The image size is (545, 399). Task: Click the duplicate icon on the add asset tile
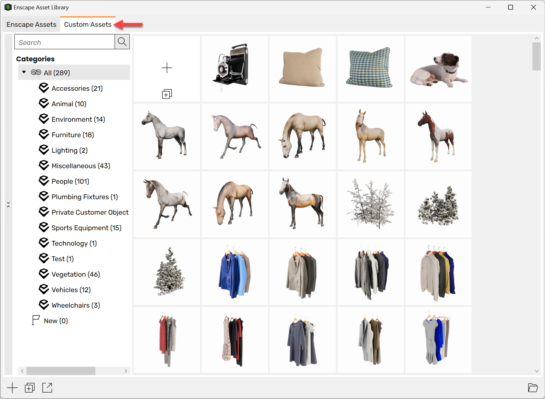[167, 94]
